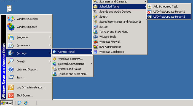Click the USO-AutoUpdate-Report1 task icon with red X
Viewport: 193px width, 106px height.
tap(149, 12)
